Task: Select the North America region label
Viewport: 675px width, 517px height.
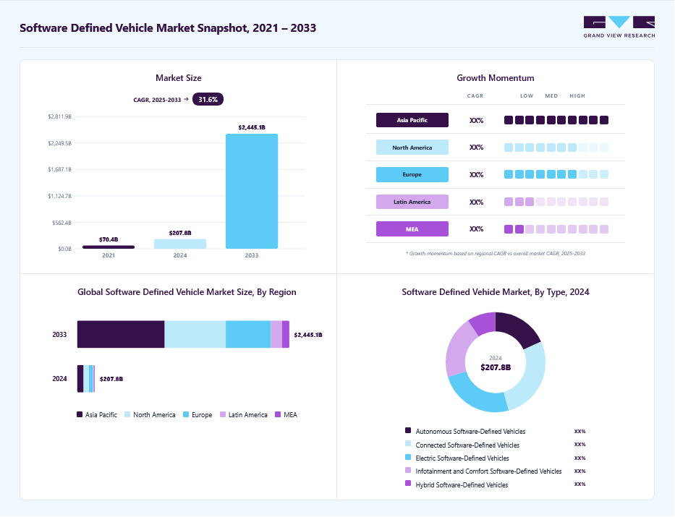Action: coord(412,147)
